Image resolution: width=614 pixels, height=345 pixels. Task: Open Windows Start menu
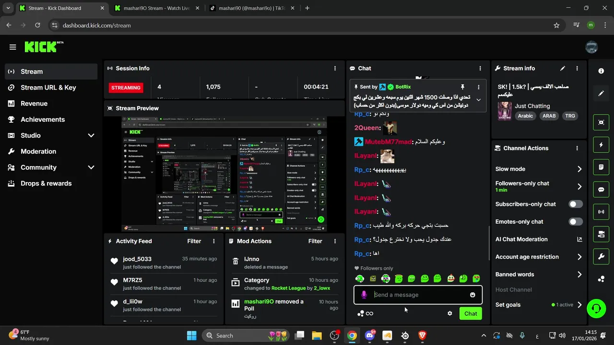tap(191, 335)
